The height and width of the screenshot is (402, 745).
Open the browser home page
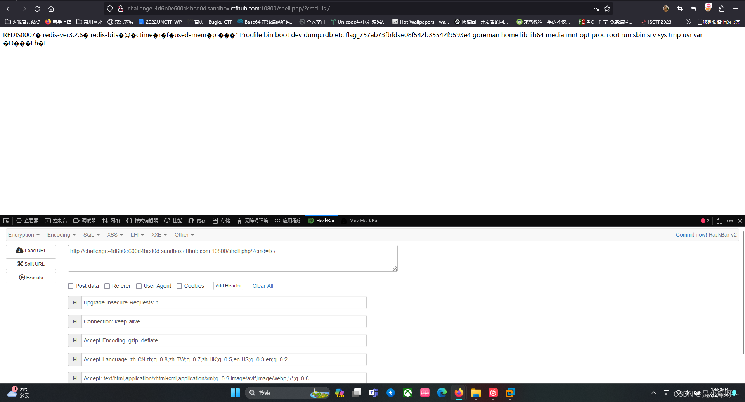[x=51, y=9]
